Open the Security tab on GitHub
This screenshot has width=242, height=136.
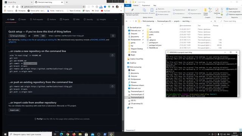tap(88, 19)
